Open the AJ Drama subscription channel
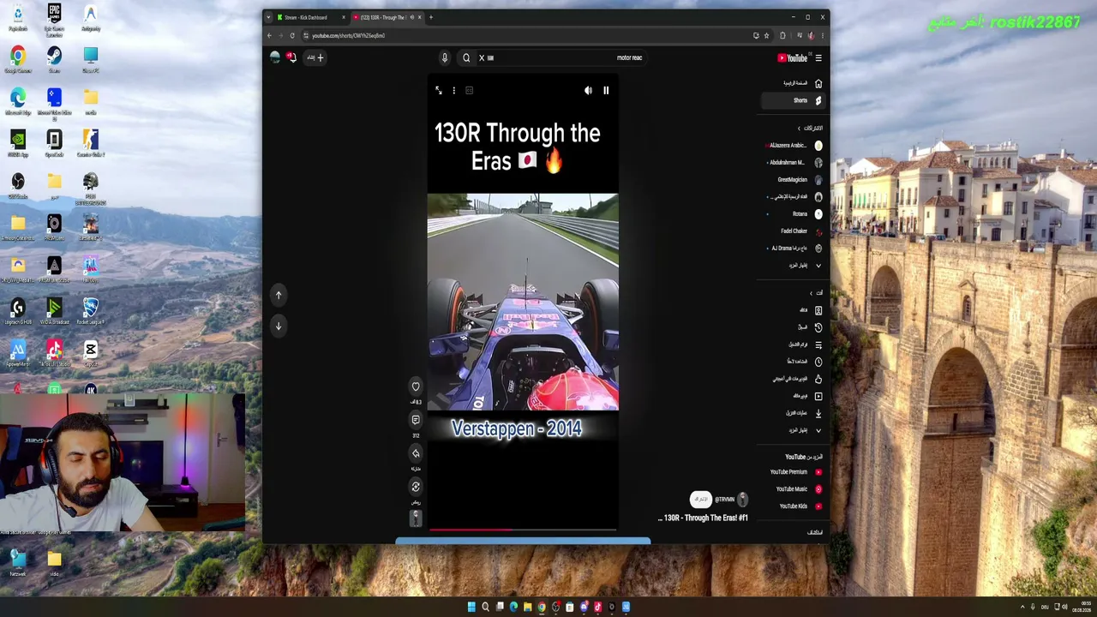 coord(792,249)
